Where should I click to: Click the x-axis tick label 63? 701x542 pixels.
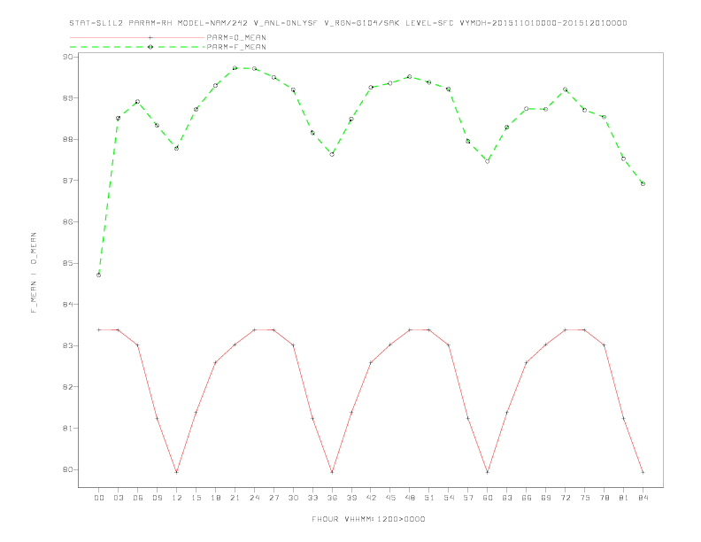[x=507, y=498]
